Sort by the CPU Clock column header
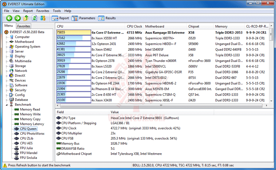The height and width of the screenshot is (170, 276). (x=134, y=26)
